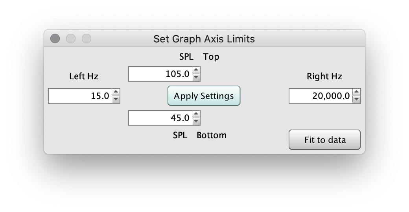409x212 pixels.
Task: Click the Left Hz label
Action: click(84, 76)
